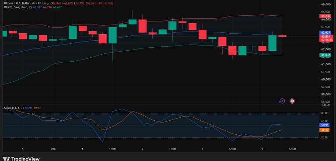The height and width of the screenshot is (161, 336).
Task: Click the 65,000 price scale label
Action: 325,4
